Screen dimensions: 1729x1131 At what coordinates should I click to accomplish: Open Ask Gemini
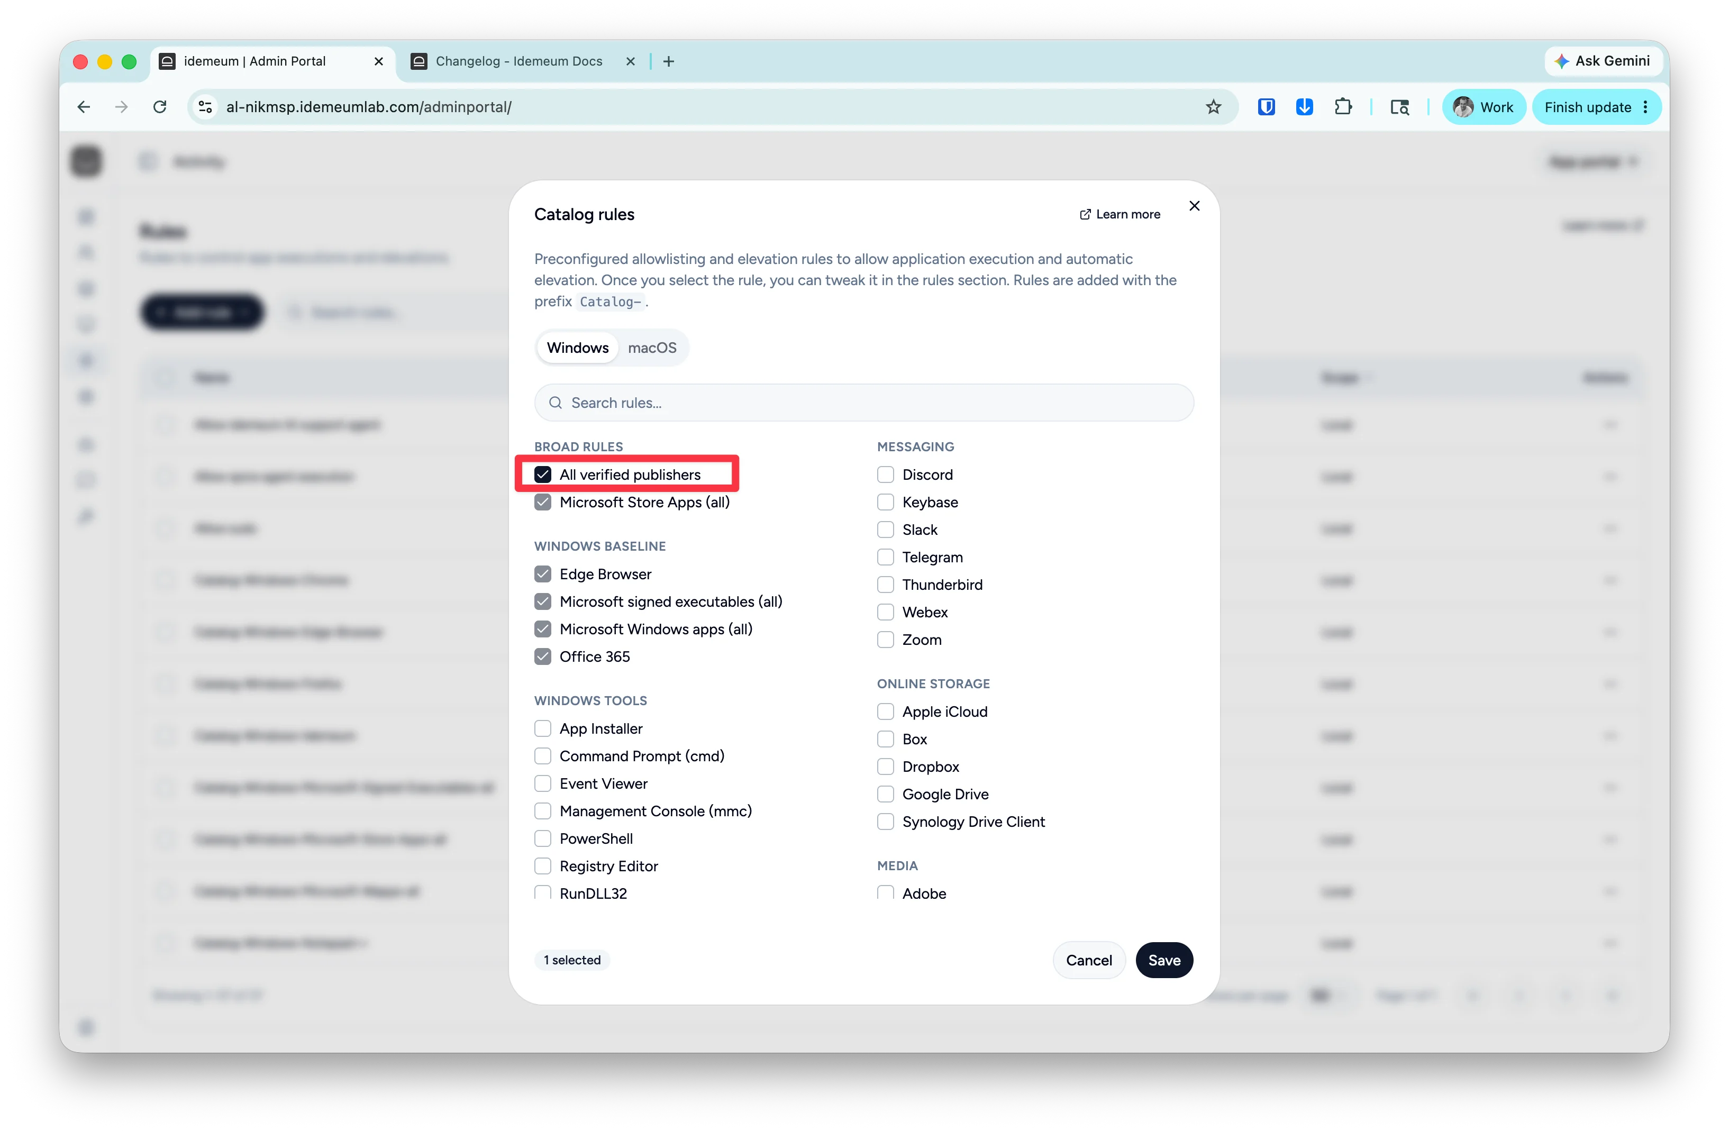[x=1602, y=61]
